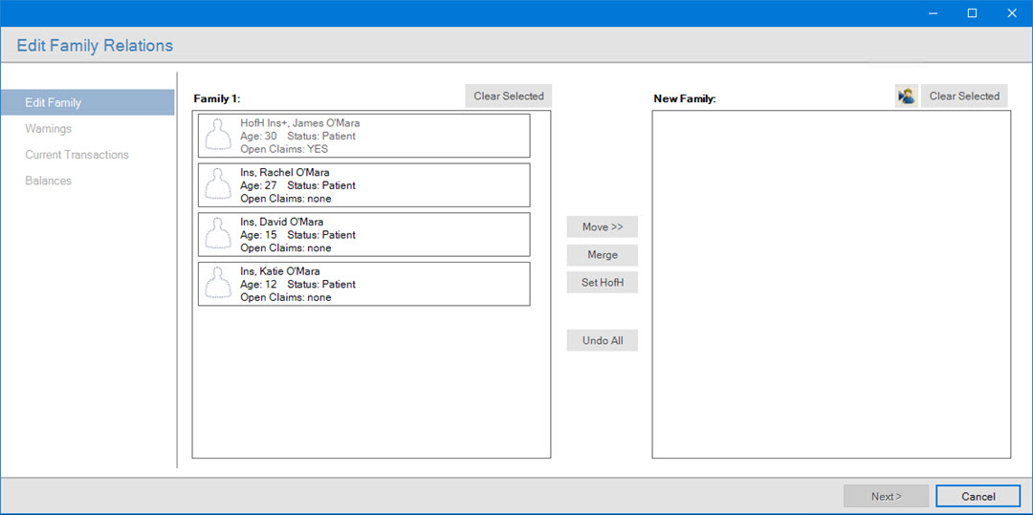The height and width of the screenshot is (515, 1033).
Task: Clear Selected in the Family 1 list
Action: [x=508, y=97]
